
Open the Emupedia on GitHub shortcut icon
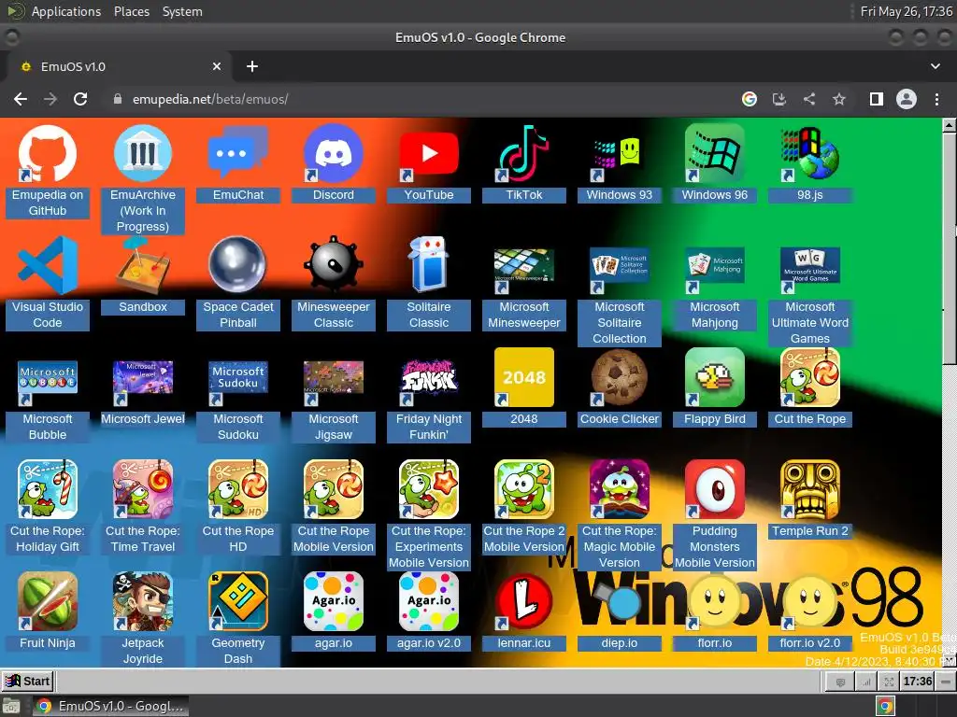click(48, 154)
